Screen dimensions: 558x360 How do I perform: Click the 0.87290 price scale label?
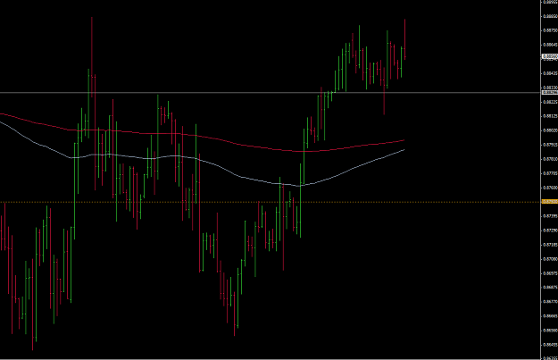pyautogui.click(x=550, y=230)
